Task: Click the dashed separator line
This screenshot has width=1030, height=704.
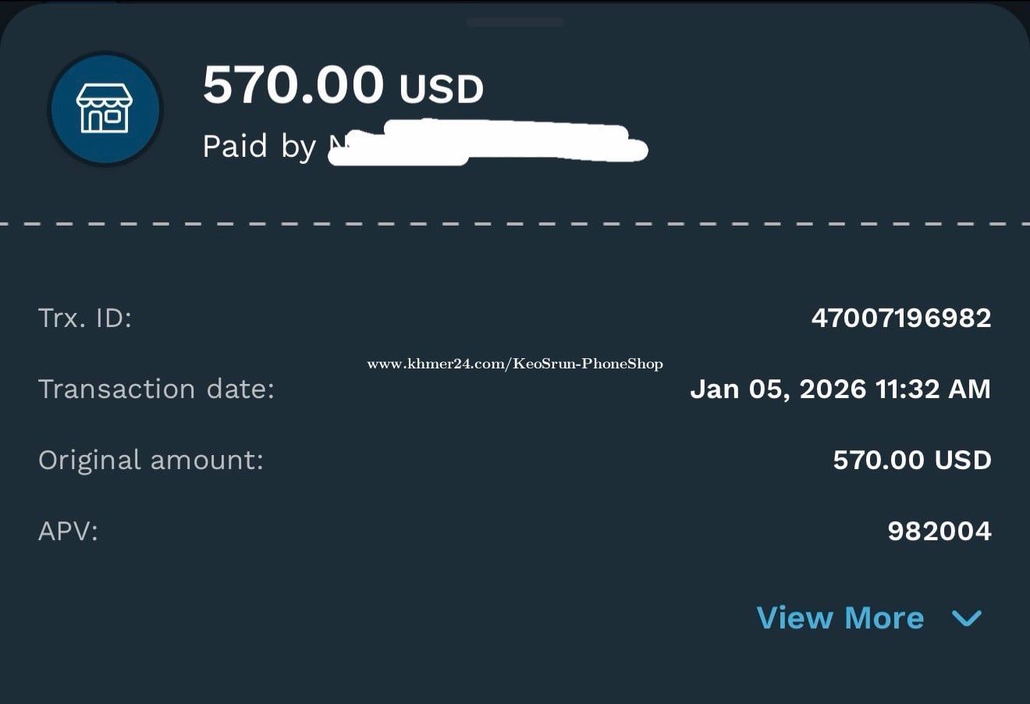Action: click(x=514, y=224)
